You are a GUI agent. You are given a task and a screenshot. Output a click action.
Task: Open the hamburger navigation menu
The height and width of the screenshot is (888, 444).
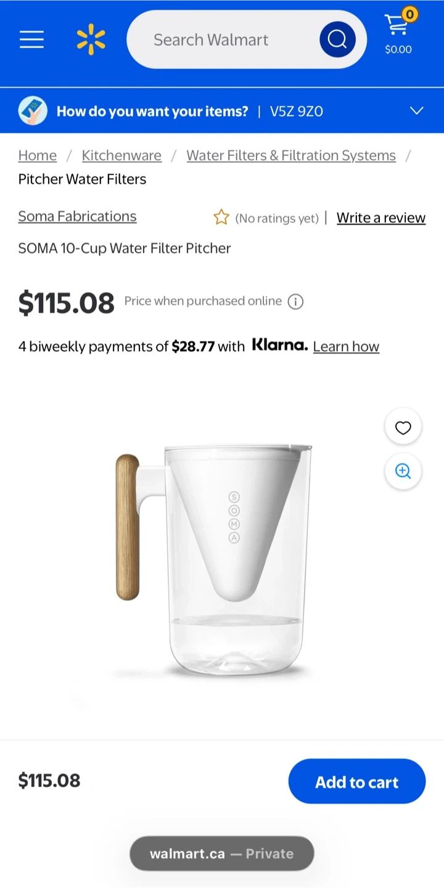31,39
